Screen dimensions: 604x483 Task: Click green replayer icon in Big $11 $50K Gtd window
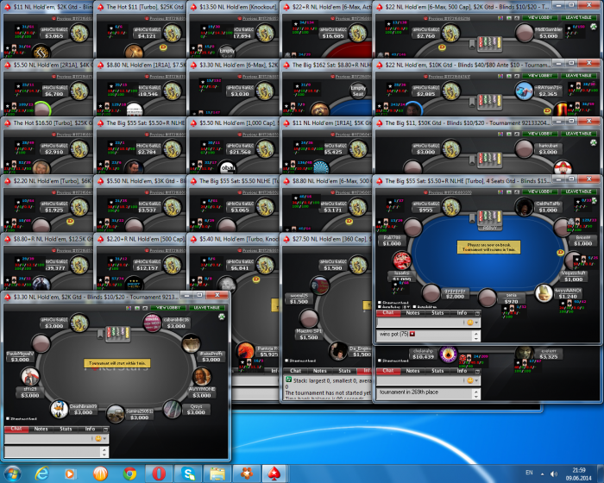click(509, 134)
